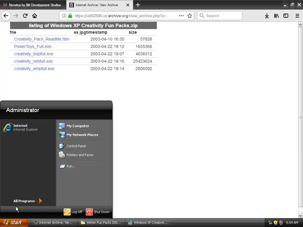Click the yellow security shield tray icon
This screenshot has height=227, width=303.
275,223
